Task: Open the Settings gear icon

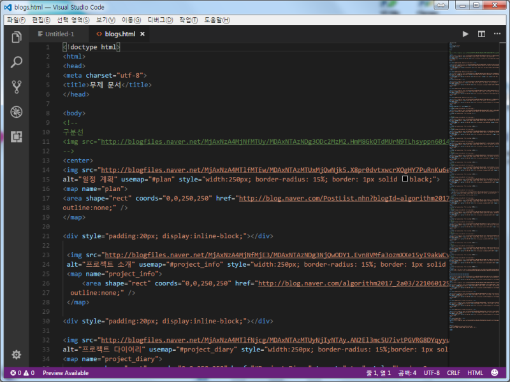Action: tap(16, 354)
